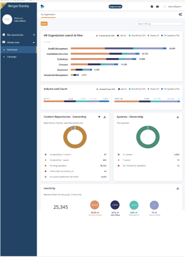This screenshot has width=185, height=257.
Task: Open the mail envelope icon
Action: coord(157,7)
